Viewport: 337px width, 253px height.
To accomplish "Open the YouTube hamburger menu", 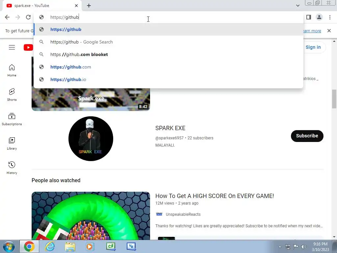I will 12,47.
